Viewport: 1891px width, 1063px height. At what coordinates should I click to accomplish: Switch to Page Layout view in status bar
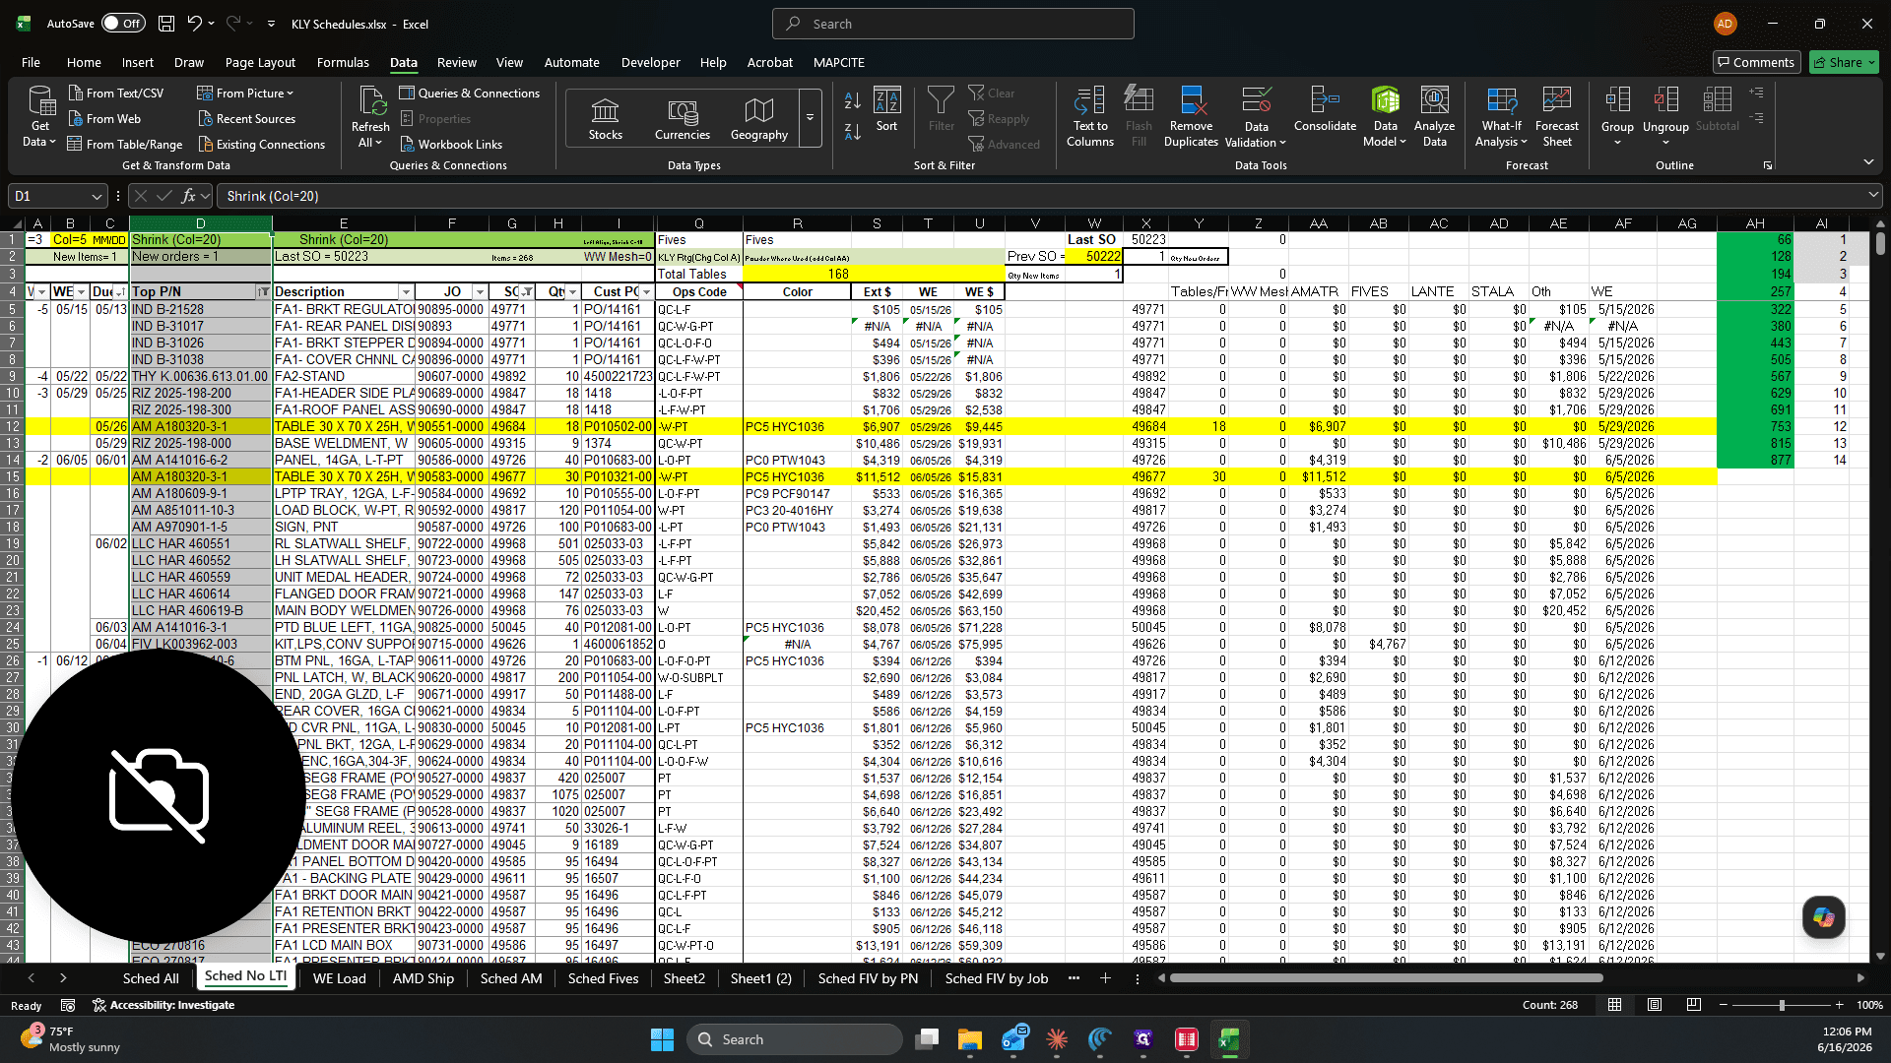coord(1655,1005)
